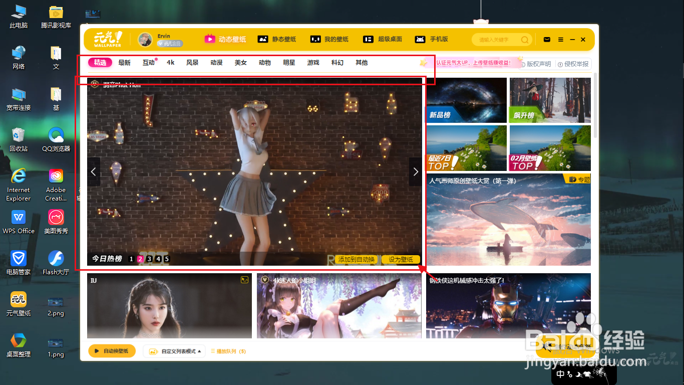
Task: Jump to featured slide 2
Action: [x=140, y=259]
